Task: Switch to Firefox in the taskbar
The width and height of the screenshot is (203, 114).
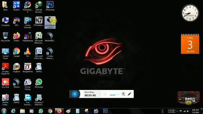Action: [x=59, y=111]
